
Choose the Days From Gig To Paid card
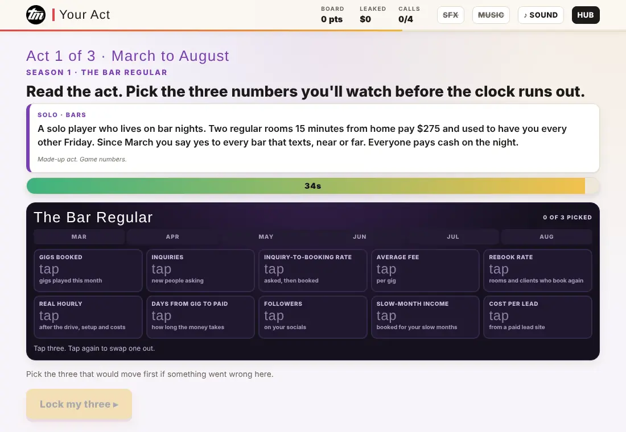pos(200,317)
